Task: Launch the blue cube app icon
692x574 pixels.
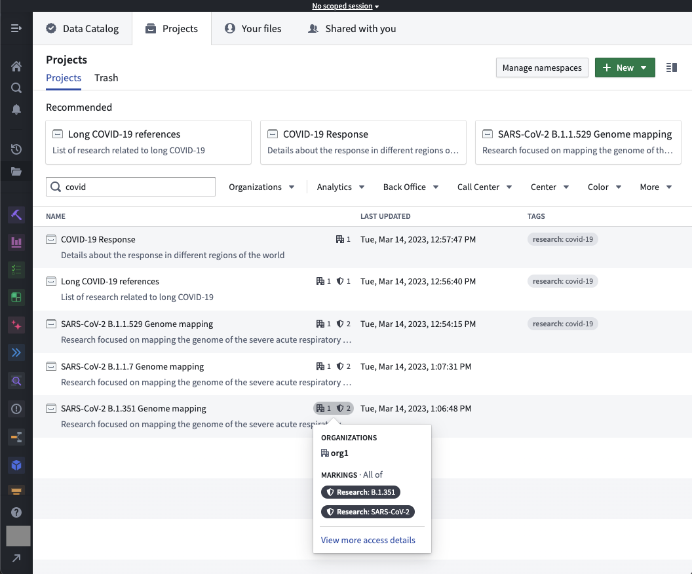Action: tap(16, 465)
